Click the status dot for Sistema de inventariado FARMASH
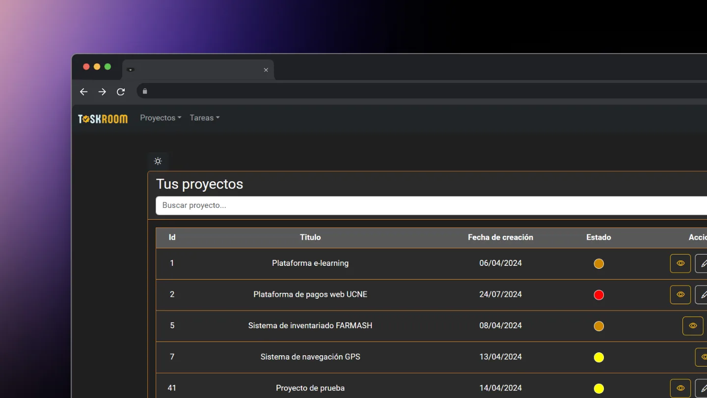The image size is (707, 398). 598,326
